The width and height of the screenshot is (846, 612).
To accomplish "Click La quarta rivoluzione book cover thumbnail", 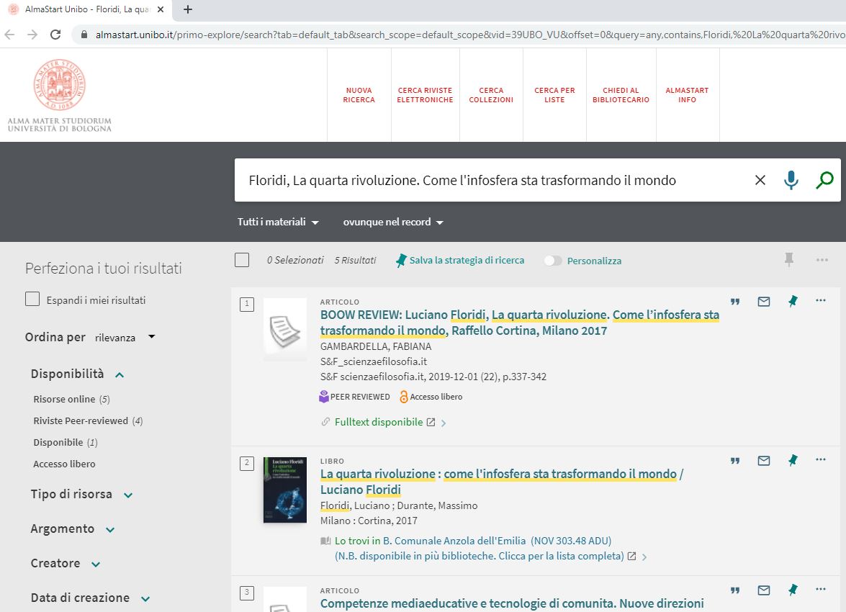I will pyautogui.click(x=285, y=490).
